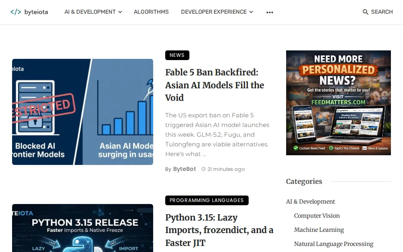Screen dimensions: 403x252
Task: Go to the Machine Learning category
Action: coord(319,230)
